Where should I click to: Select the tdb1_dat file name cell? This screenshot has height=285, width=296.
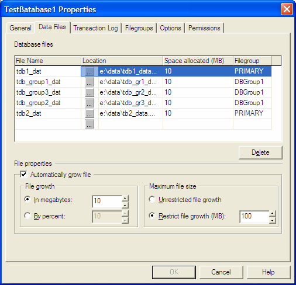pyautogui.click(x=48, y=71)
